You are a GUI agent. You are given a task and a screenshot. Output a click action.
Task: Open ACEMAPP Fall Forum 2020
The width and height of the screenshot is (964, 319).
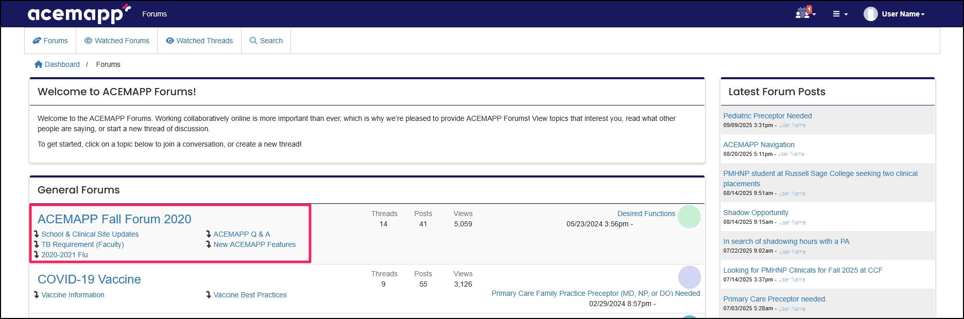[x=114, y=219]
